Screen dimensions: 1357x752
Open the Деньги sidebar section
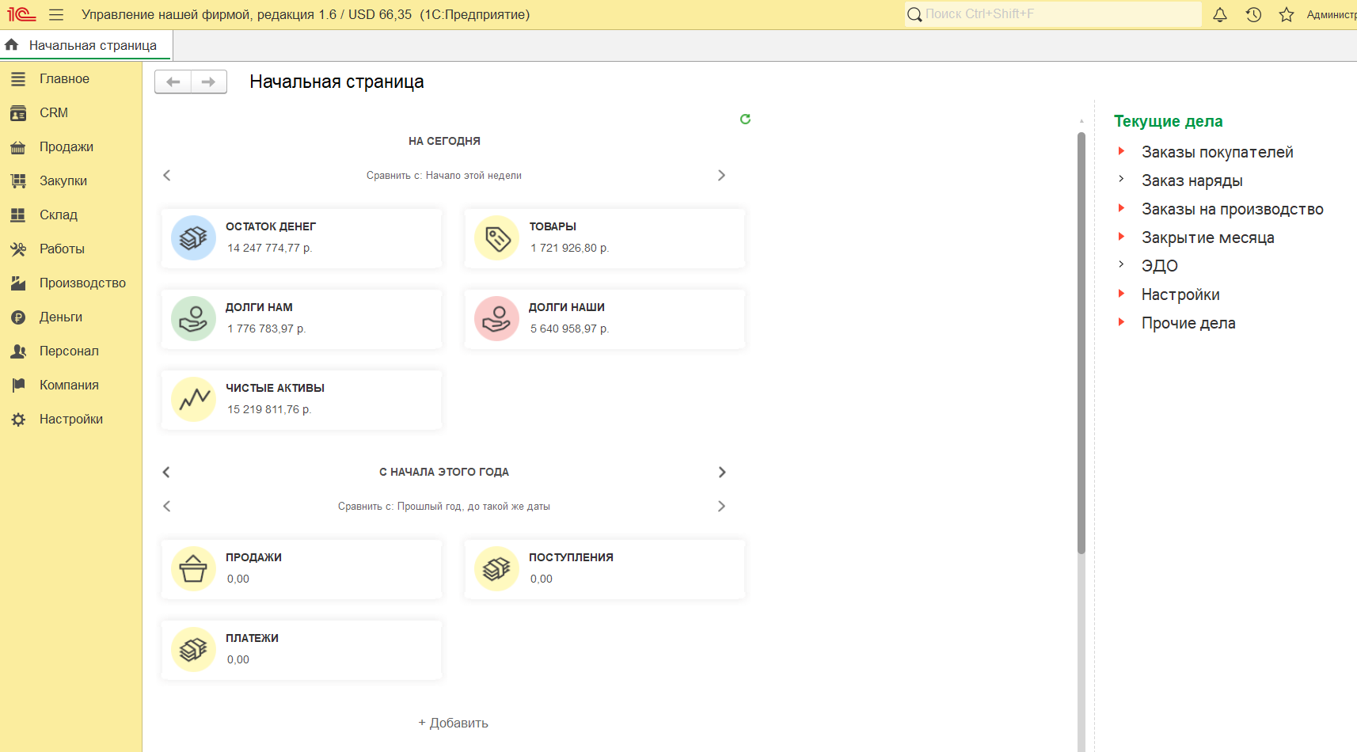(x=61, y=317)
